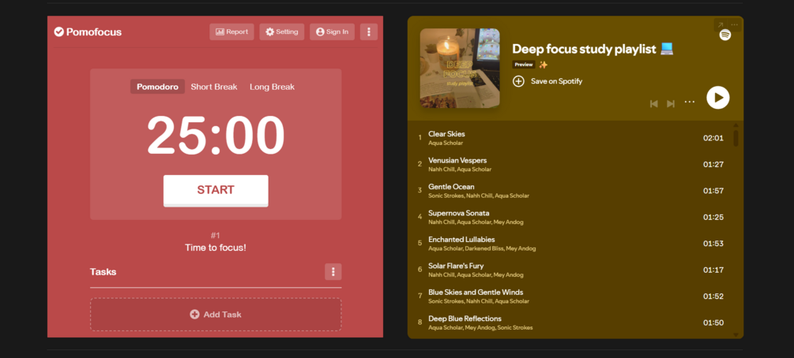Click the 01:50 duration of Deep Blue Reflections
The image size is (794, 358).
coord(713,323)
